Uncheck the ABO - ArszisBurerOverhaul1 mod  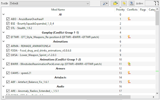8,19
